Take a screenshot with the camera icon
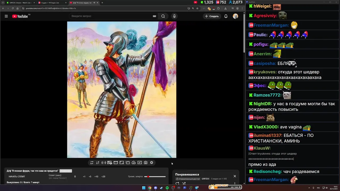Viewport: 340px width, 191px height. pos(146,163)
